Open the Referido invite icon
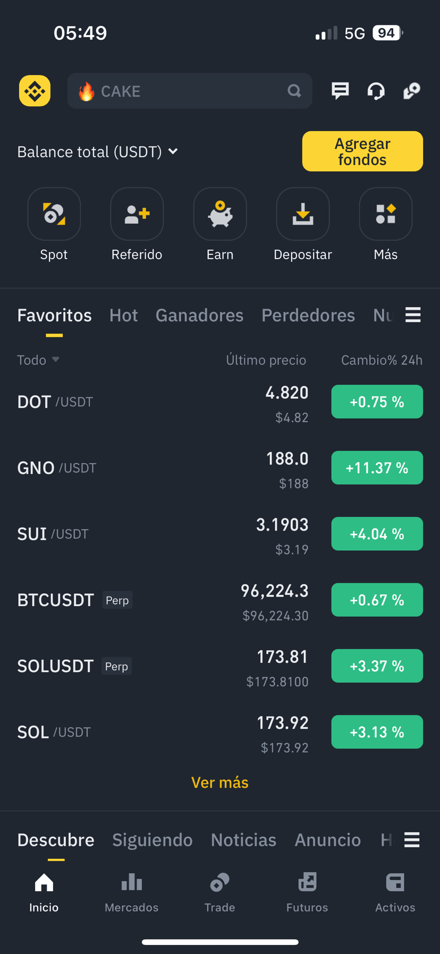The width and height of the screenshot is (440, 954). (137, 214)
